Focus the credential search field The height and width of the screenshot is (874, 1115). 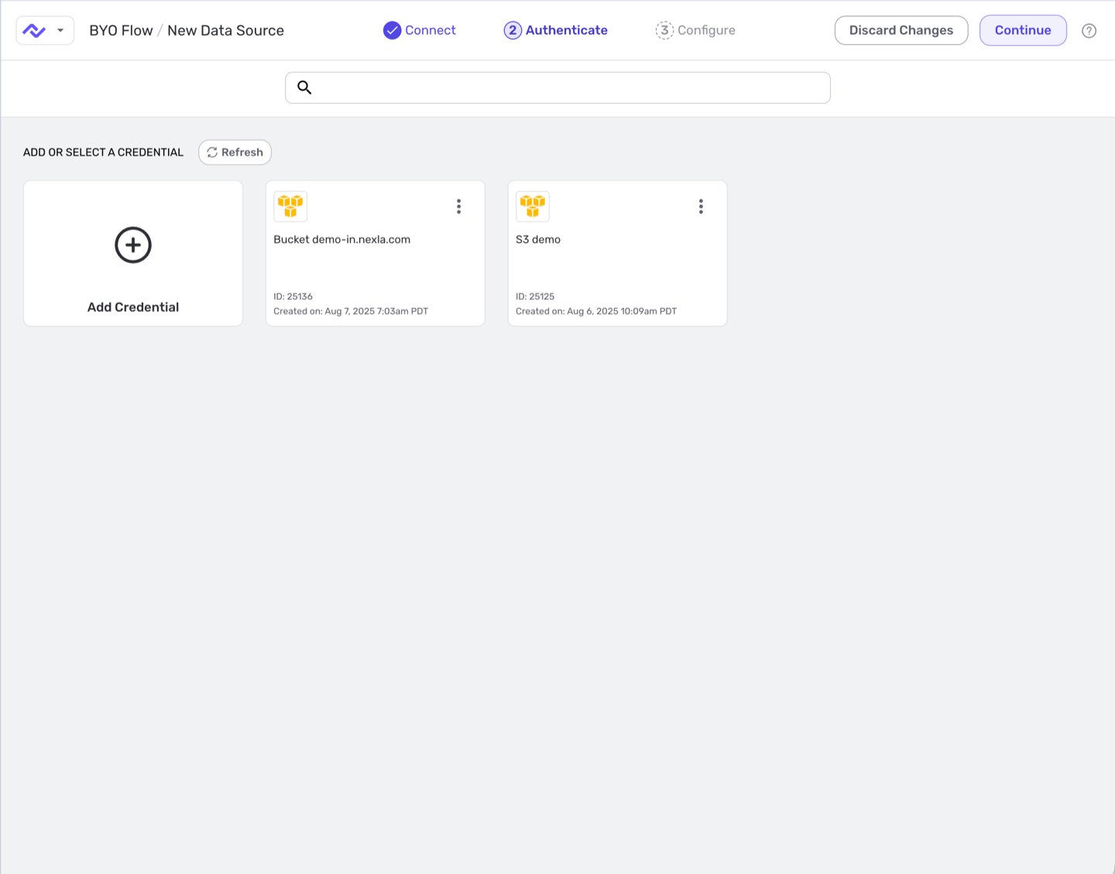pyautogui.click(x=557, y=87)
